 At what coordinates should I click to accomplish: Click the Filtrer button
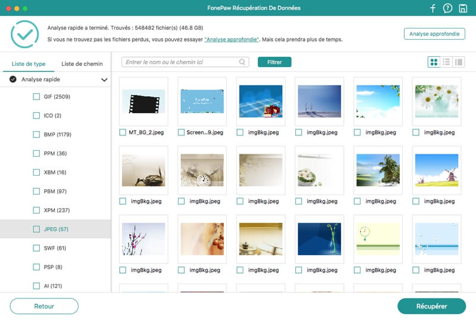coord(274,62)
